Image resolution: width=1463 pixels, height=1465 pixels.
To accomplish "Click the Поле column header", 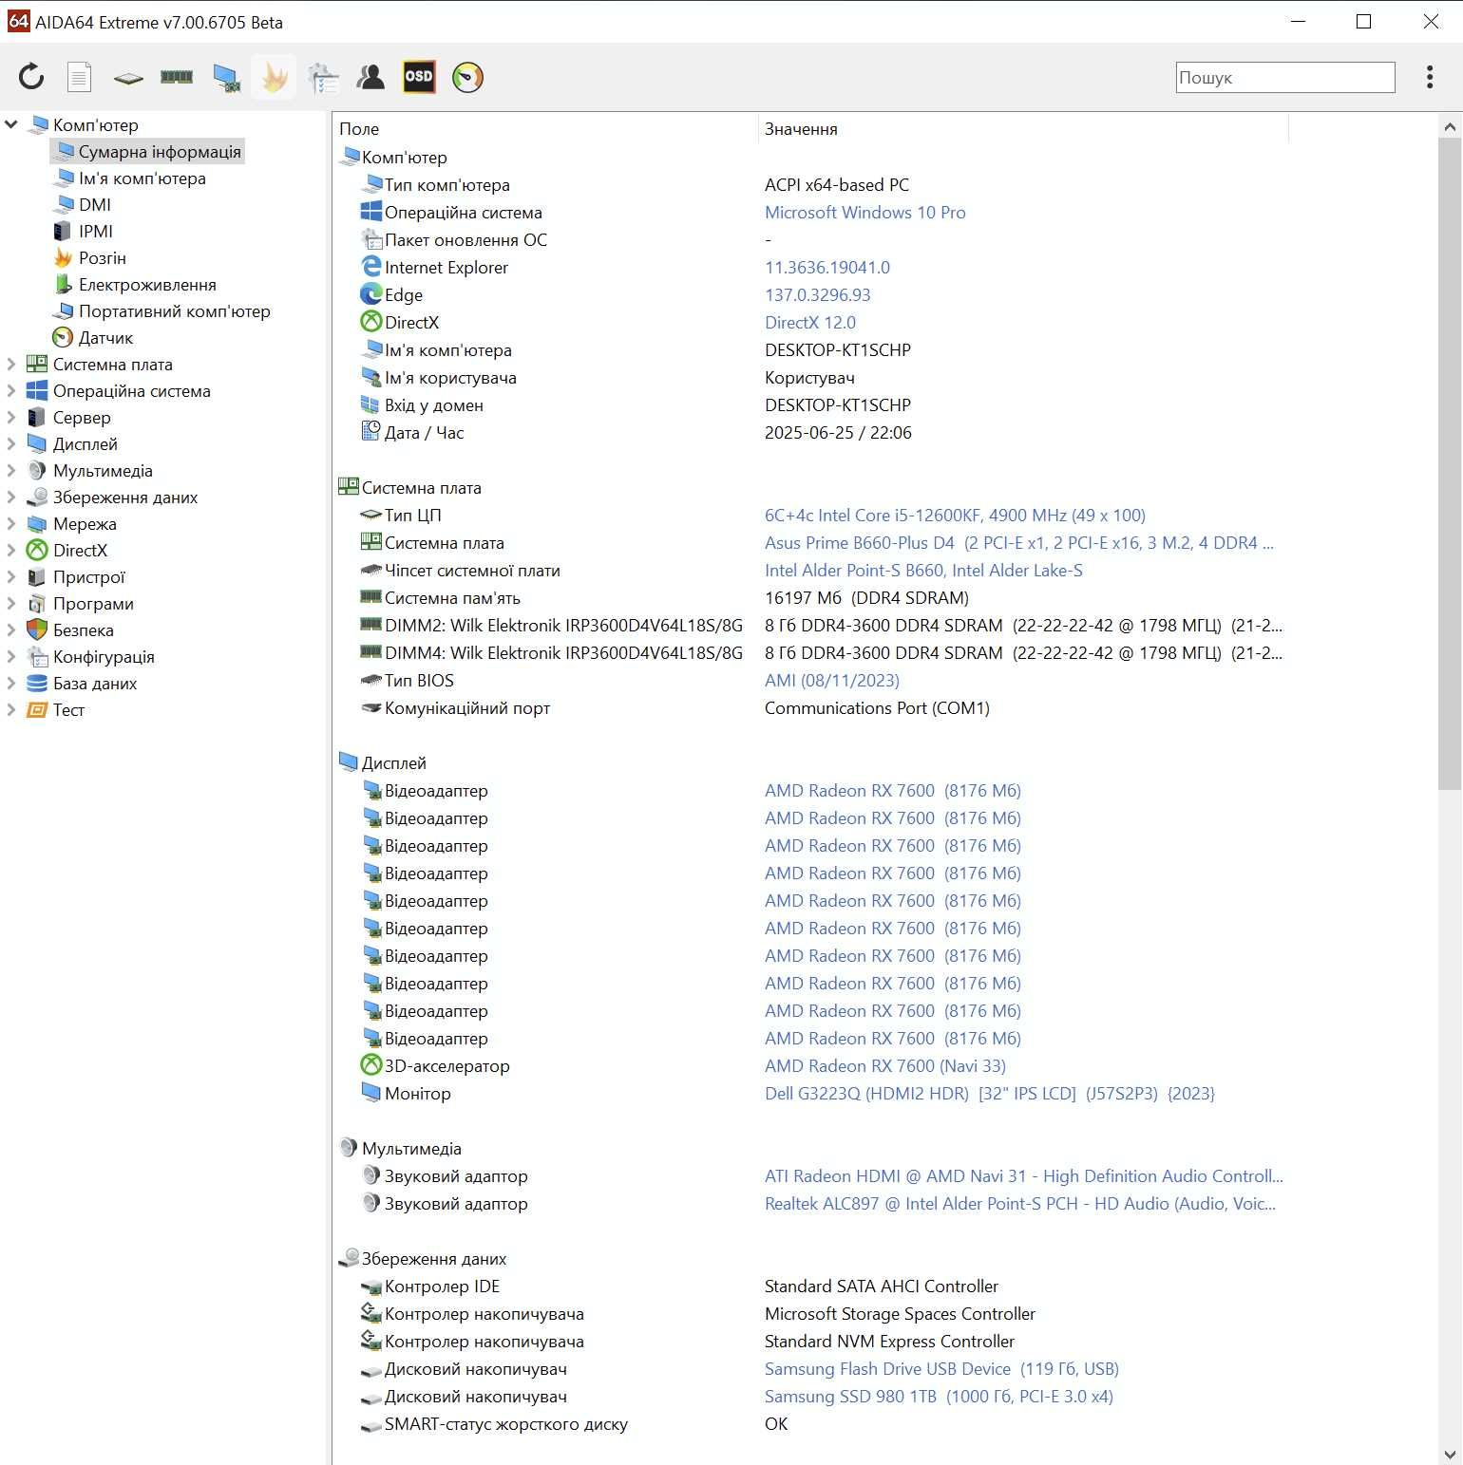I will point(545,128).
